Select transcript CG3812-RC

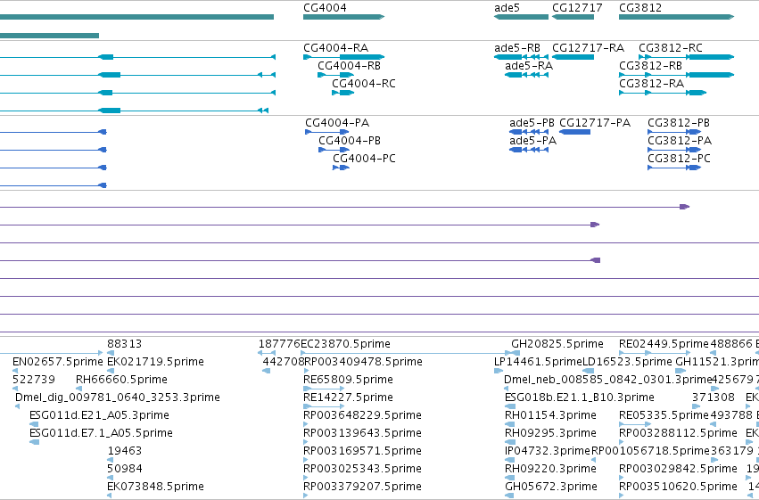tap(686, 57)
